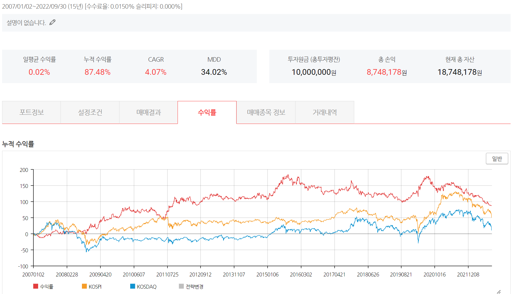Click the KOSDAQ legend label
This screenshot has height=294, width=513.
click(x=147, y=287)
